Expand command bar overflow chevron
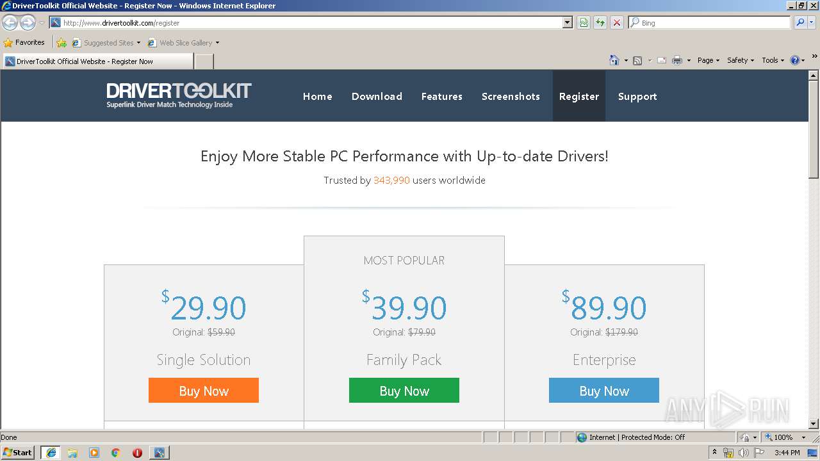This screenshot has width=820, height=461. point(814,56)
